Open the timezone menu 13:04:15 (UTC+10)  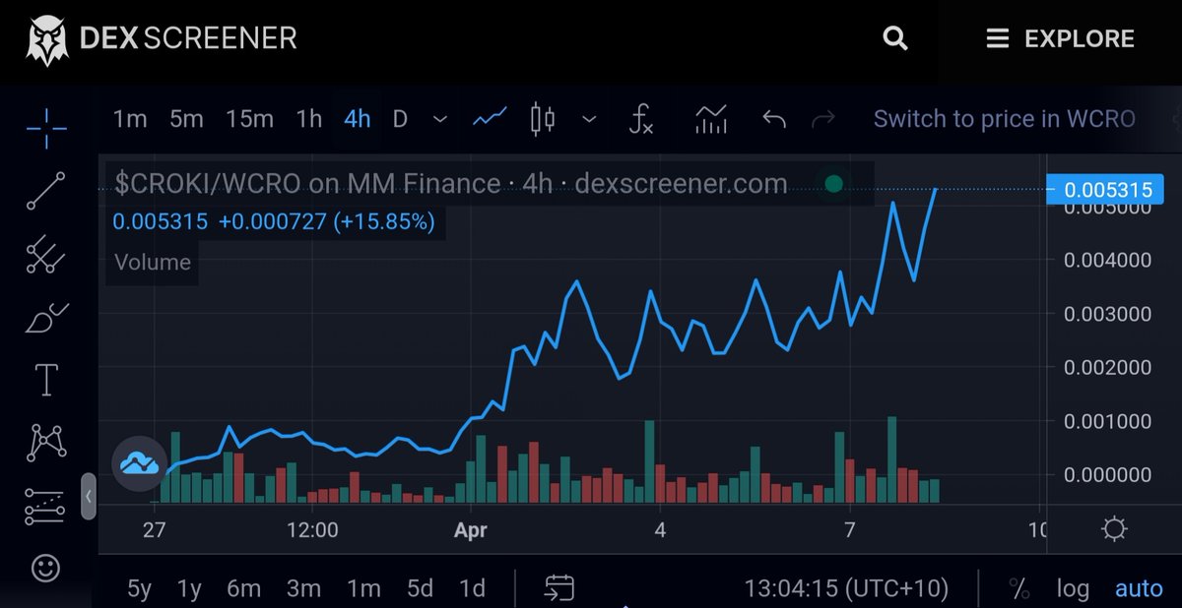(846, 588)
